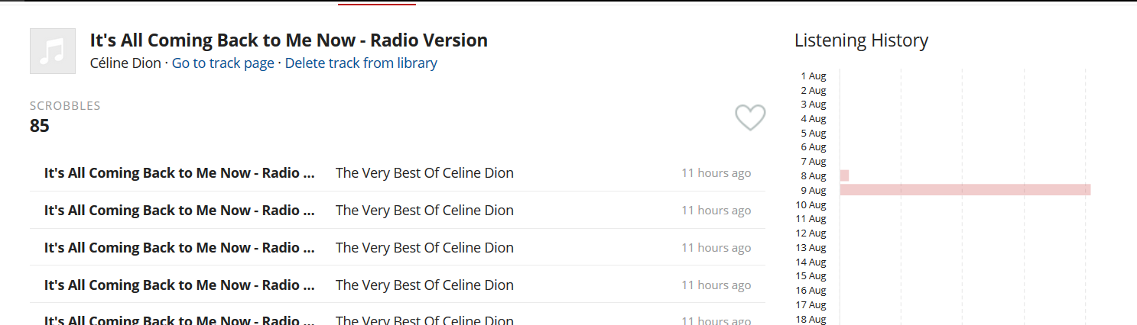The image size is (1137, 325).
Task: Open the album link in fourth scrobble row
Action: [424, 285]
